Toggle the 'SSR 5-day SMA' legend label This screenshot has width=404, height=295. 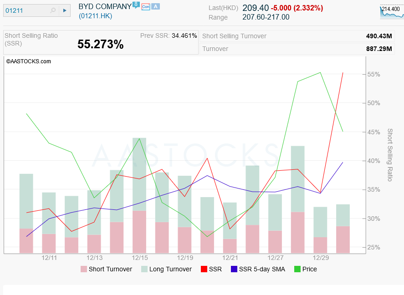tap(262, 269)
